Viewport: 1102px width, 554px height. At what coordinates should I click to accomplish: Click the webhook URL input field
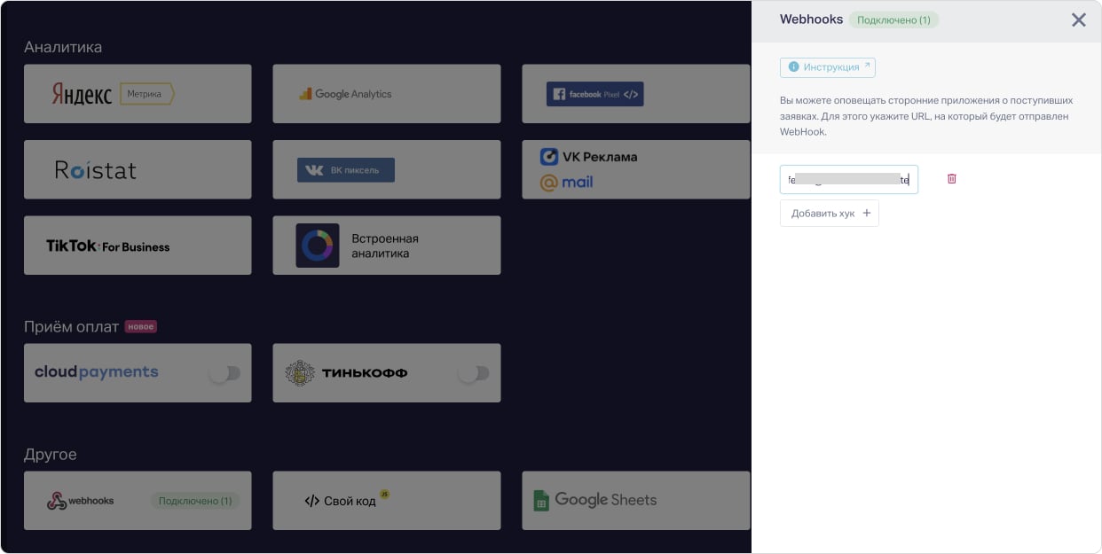(x=848, y=179)
